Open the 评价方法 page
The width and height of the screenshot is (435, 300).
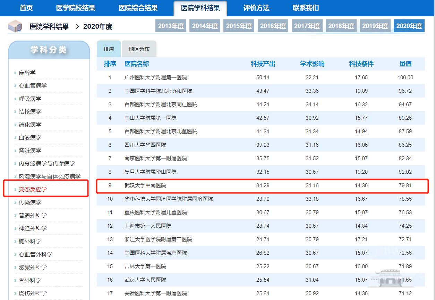click(x=256, y=8)
